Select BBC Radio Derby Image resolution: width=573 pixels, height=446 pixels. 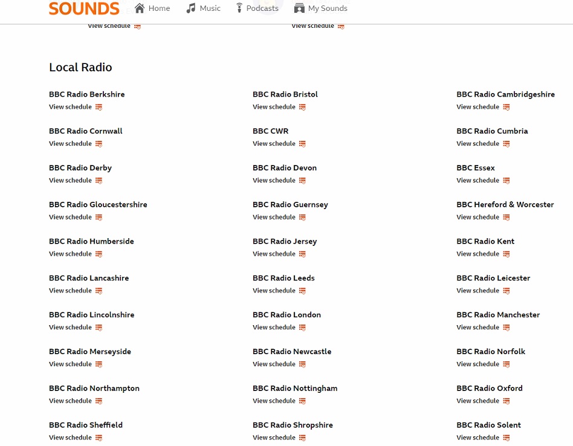point(80,167)
